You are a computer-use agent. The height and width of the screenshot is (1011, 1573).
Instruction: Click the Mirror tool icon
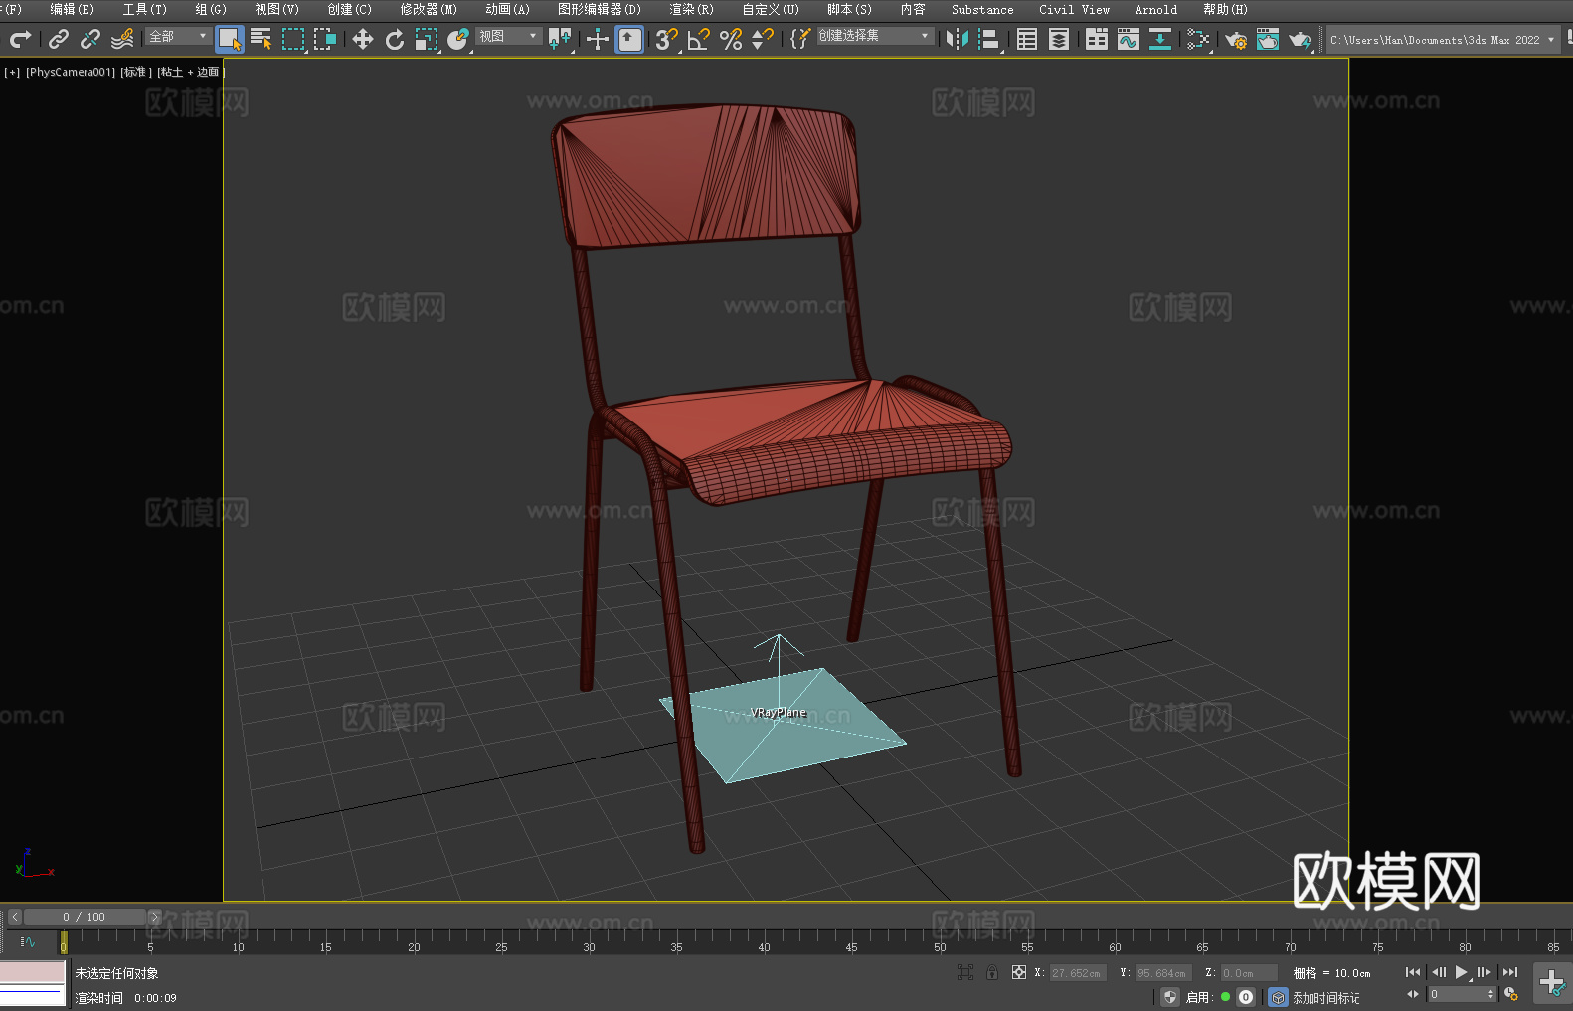point(958,39)
